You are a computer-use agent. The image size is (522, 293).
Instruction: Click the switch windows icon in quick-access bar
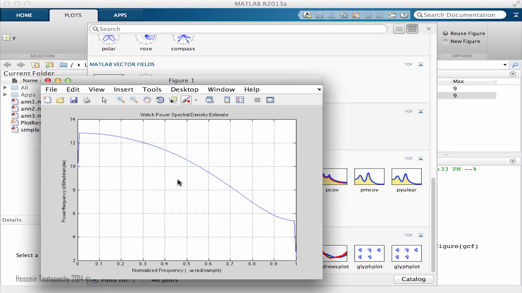pos(392,15)
